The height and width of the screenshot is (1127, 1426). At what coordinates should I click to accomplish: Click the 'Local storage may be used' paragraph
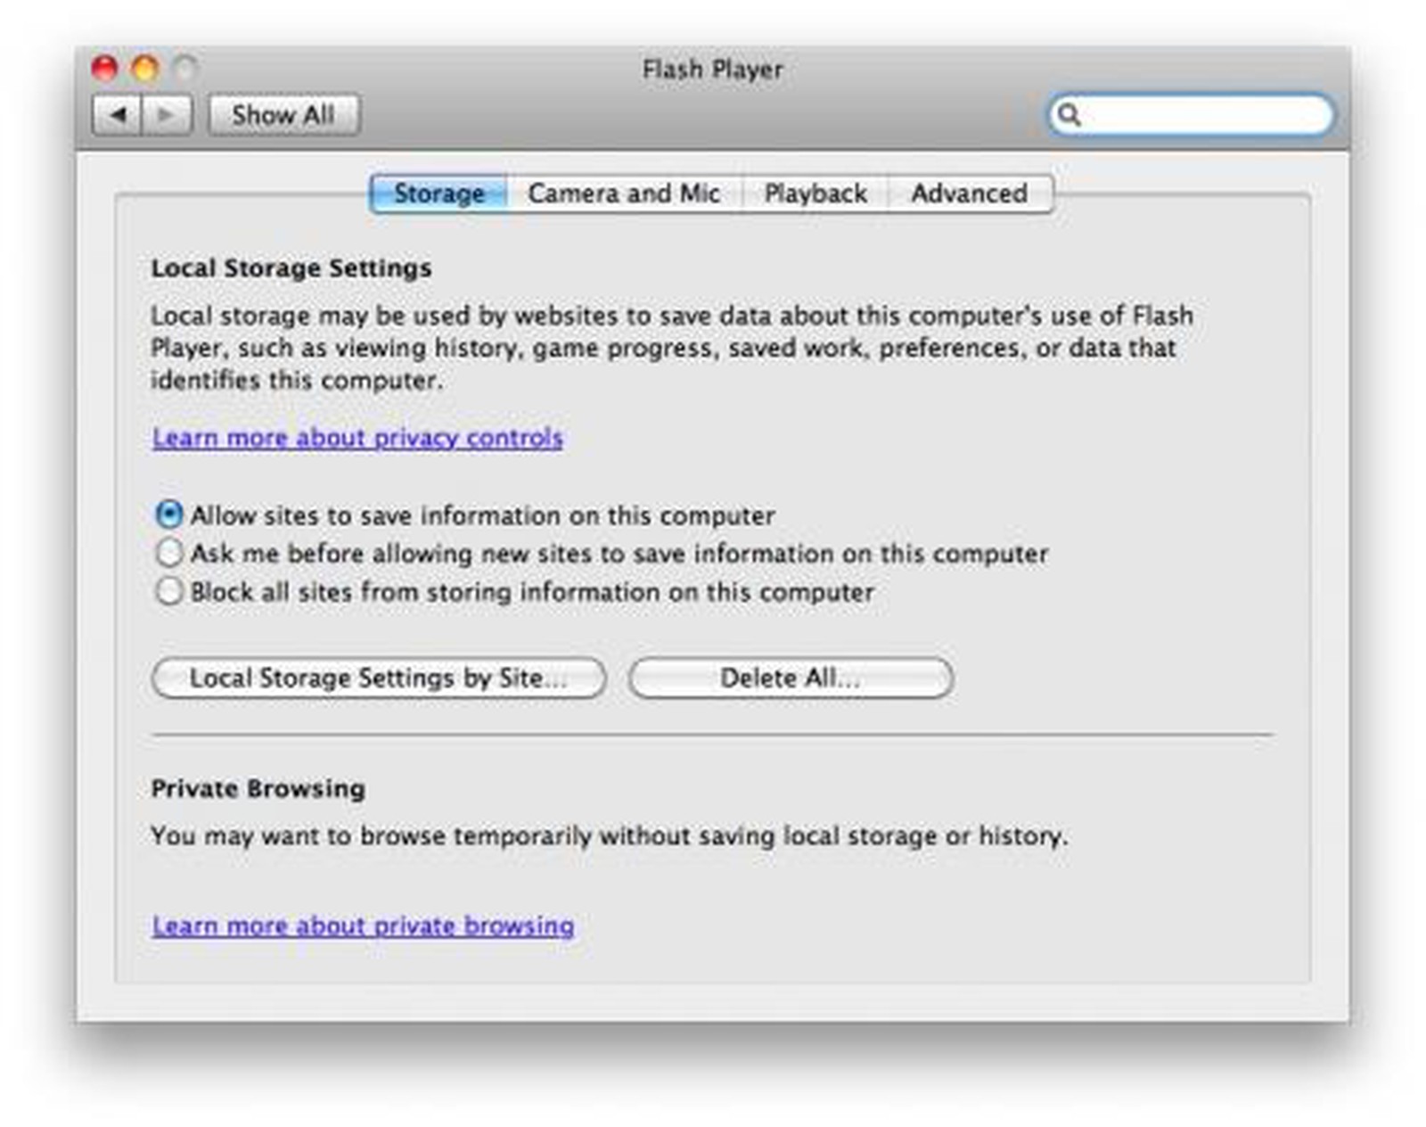[672, 348]
